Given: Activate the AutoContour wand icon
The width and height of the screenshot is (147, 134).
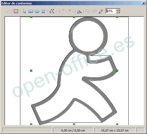Looking at the screenshot, I should [x=79, y=11].
